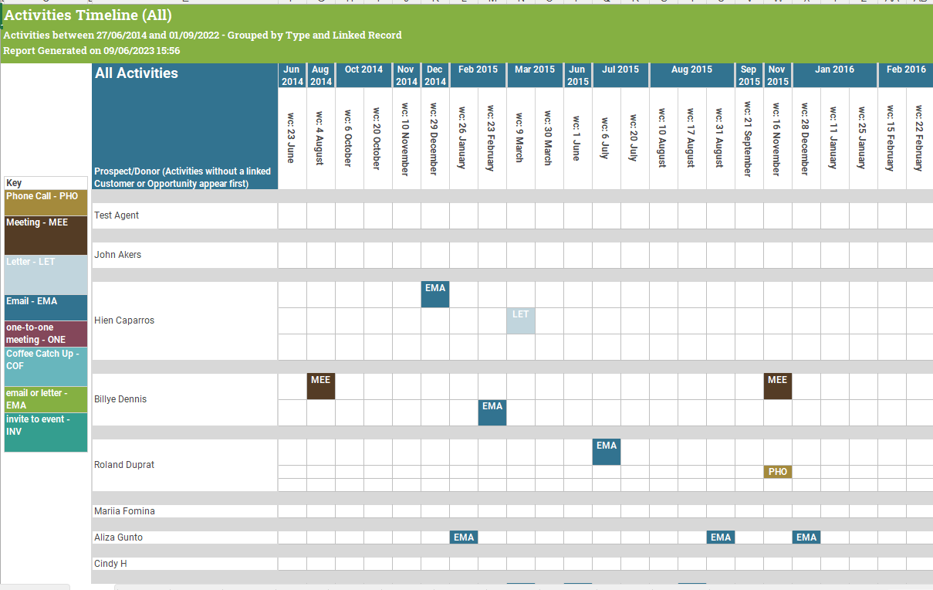933x590 pixels.
Task: Select the Meeting - MEE key swatch
Action: click(46, 236)
